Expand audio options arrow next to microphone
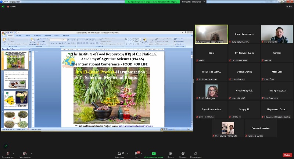 click(x=14, y=153)
